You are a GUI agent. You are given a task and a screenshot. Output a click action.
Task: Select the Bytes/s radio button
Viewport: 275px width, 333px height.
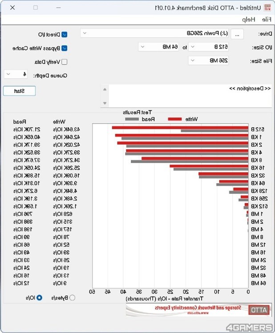pos(73,297)
